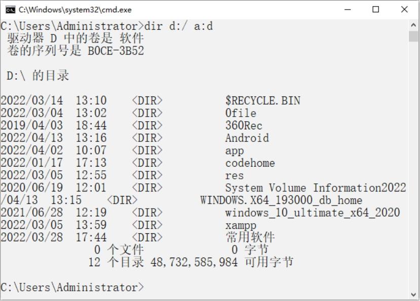Open the cmd.exe system menu icon

tap(10, 10)
